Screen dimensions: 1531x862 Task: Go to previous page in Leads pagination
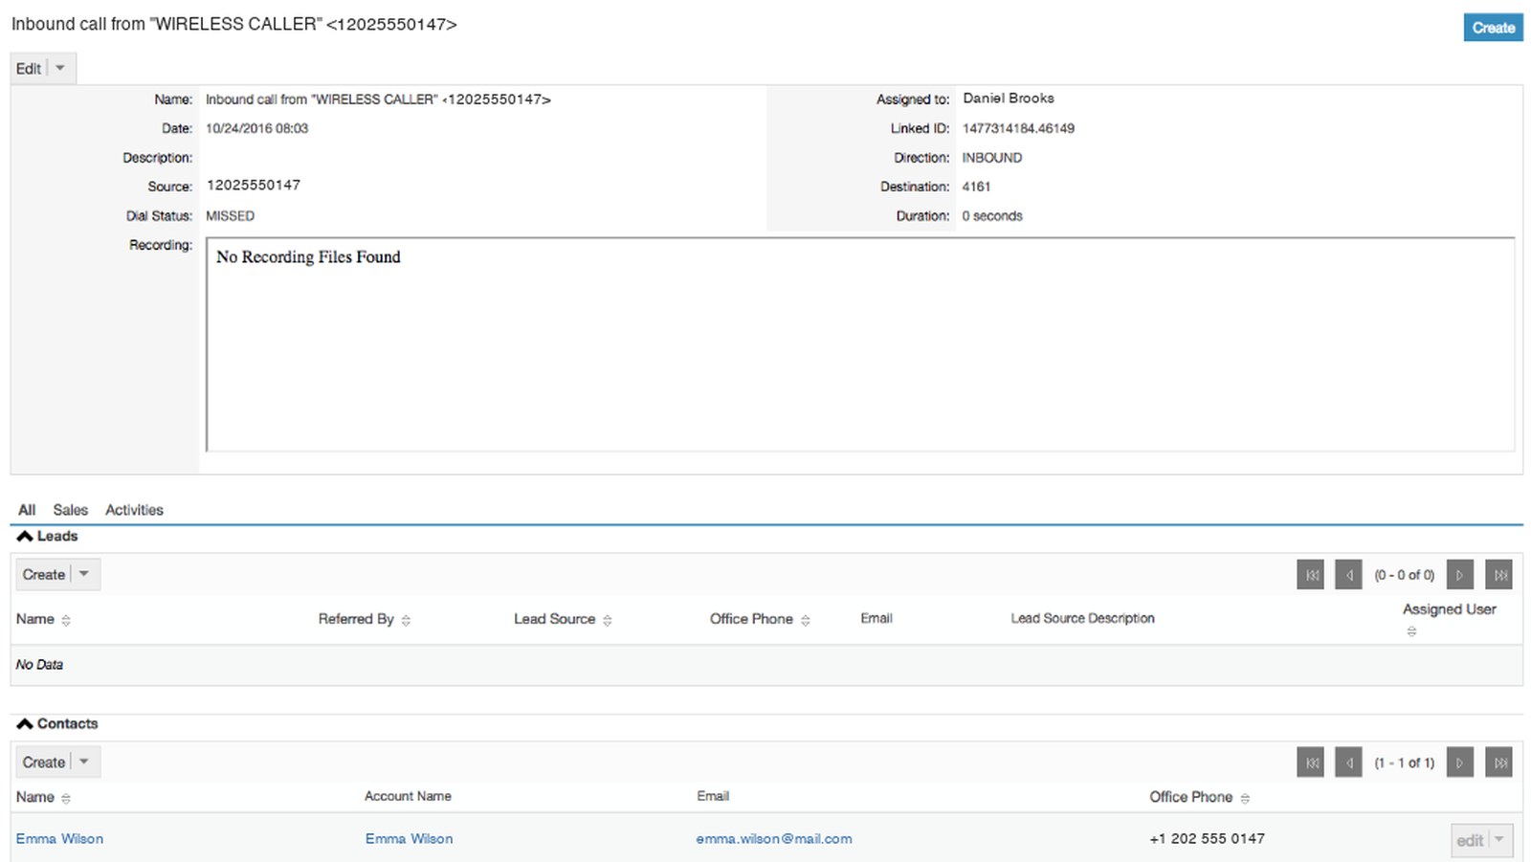coord(1348,575)
